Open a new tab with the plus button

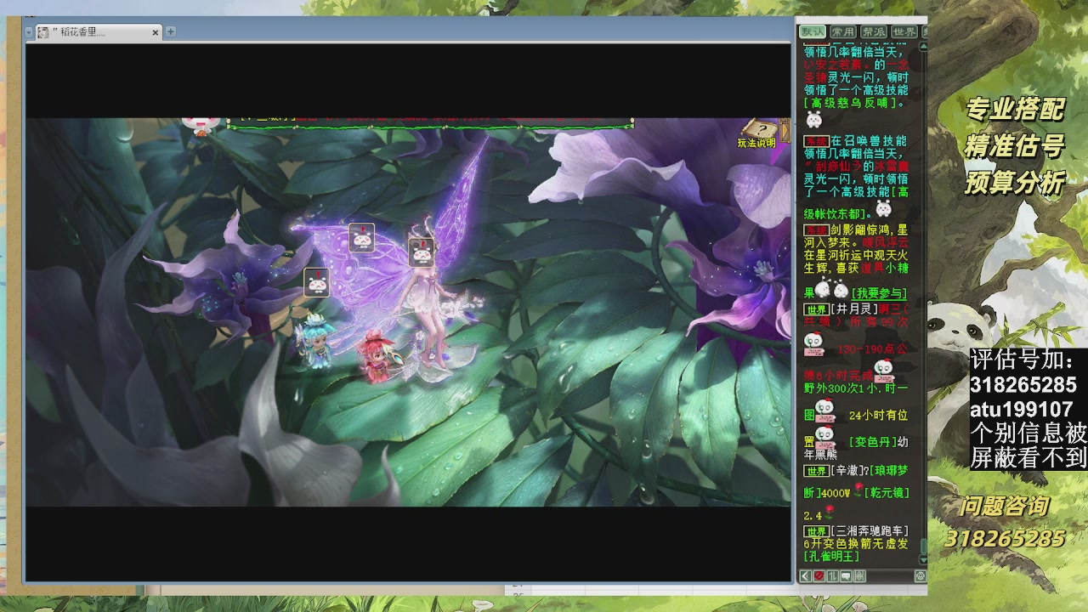point(170,31)
